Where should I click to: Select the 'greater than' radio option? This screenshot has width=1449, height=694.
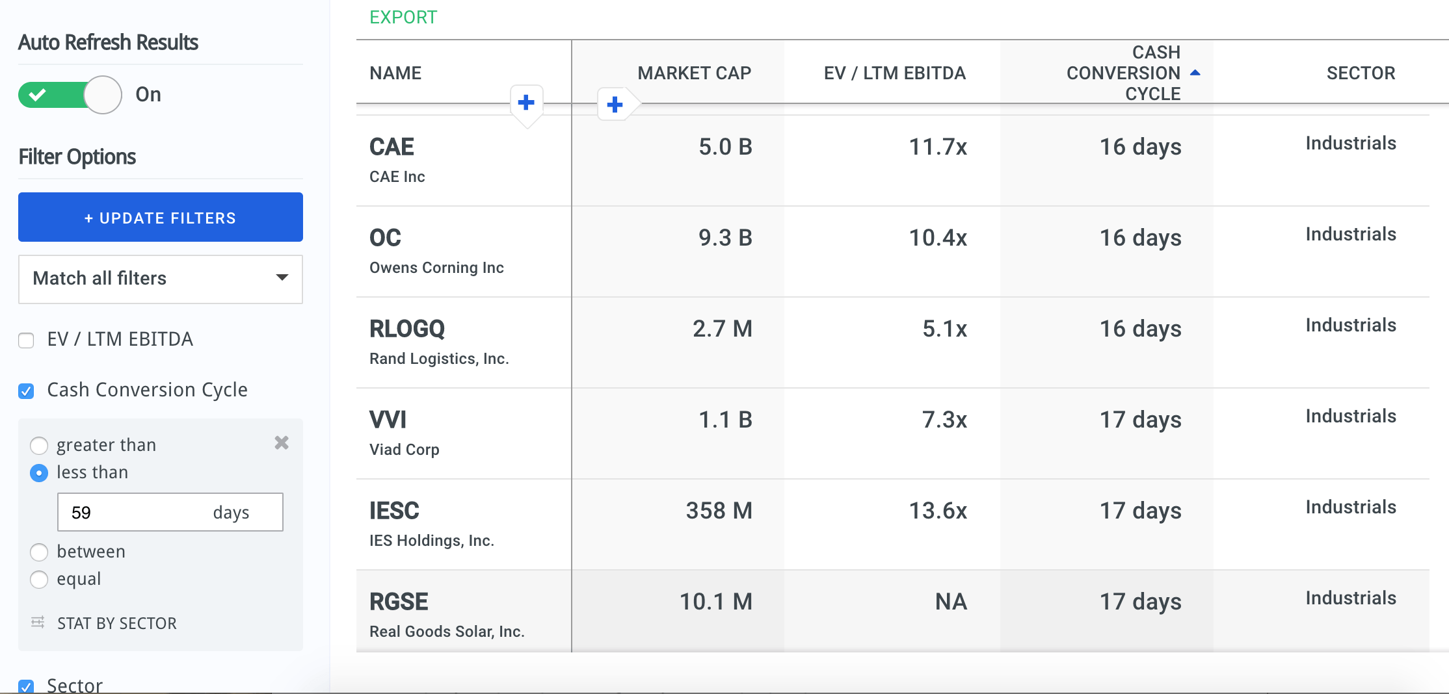[39, 446]
